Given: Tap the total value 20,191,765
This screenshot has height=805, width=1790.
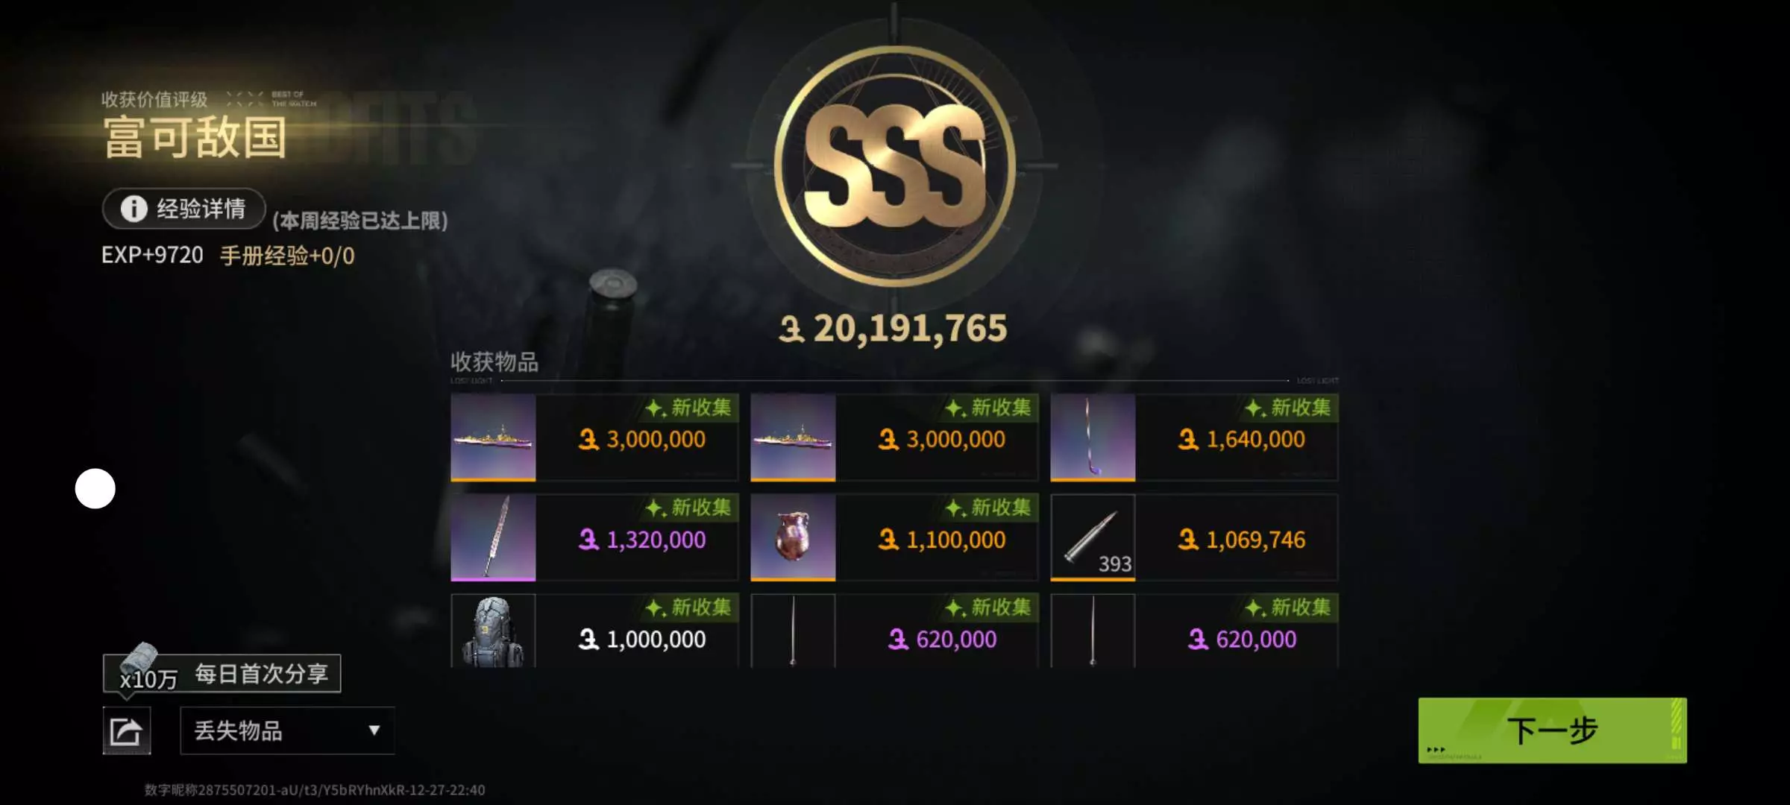Looking at the screenshot, I should point(894,328).
